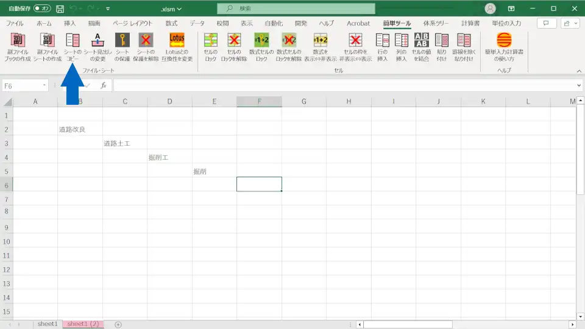
Task: Select cell containing 掘削工
Action: (170, 157)
